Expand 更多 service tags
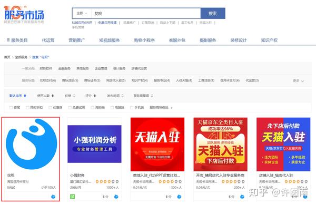 click(299, 80)
